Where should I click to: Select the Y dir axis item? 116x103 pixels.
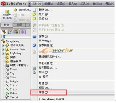pyautogui.click(x=11, y=85)
